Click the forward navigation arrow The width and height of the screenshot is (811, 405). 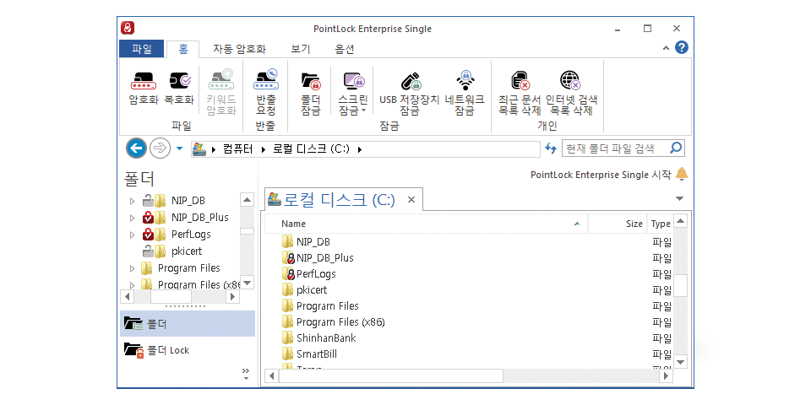pyautogui.click(x=160, y=148)
